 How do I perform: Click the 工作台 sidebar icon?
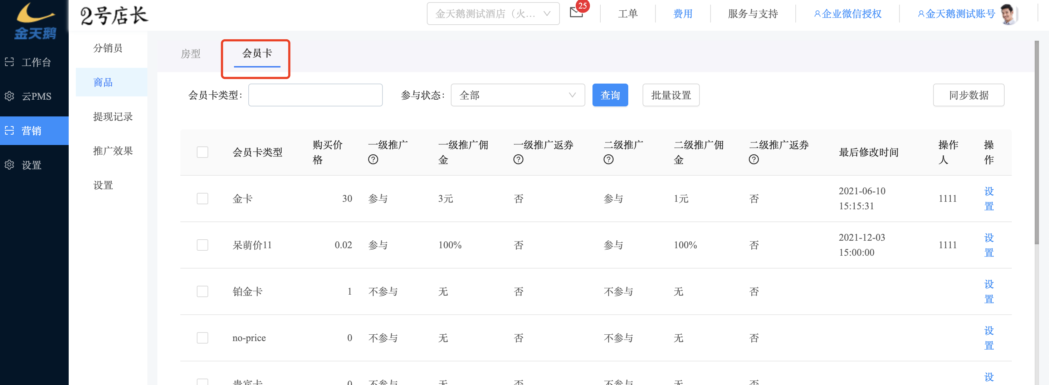[9, 62]
